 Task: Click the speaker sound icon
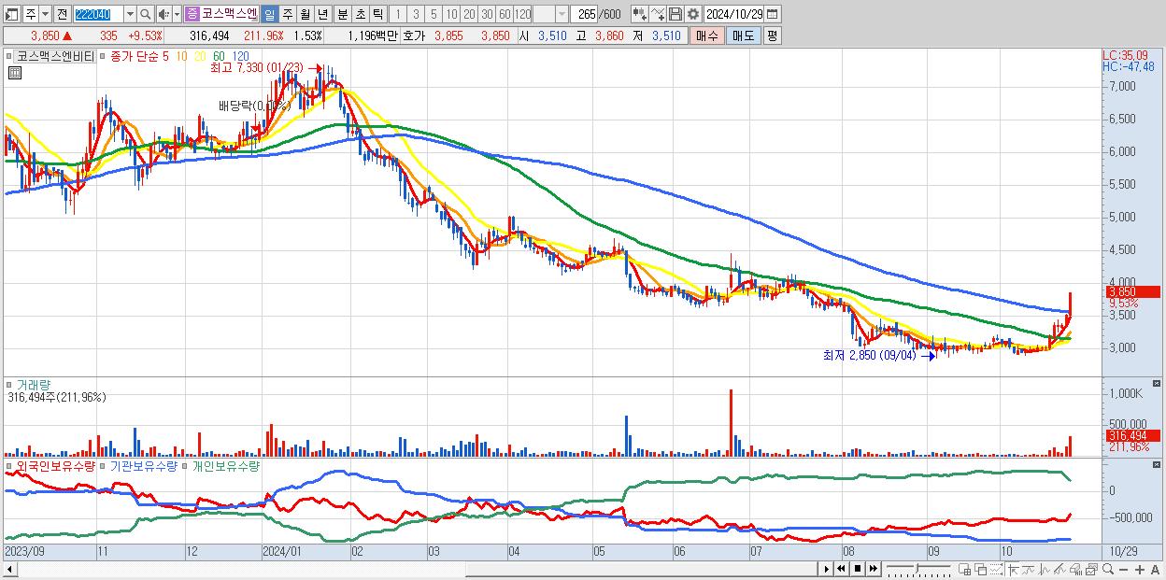(164, 14)
